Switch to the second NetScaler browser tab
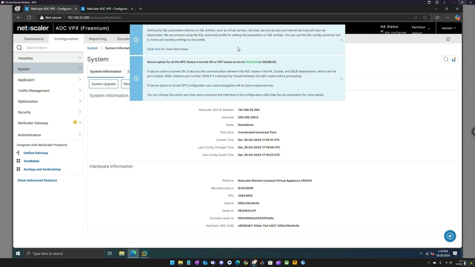 (108, 9)
